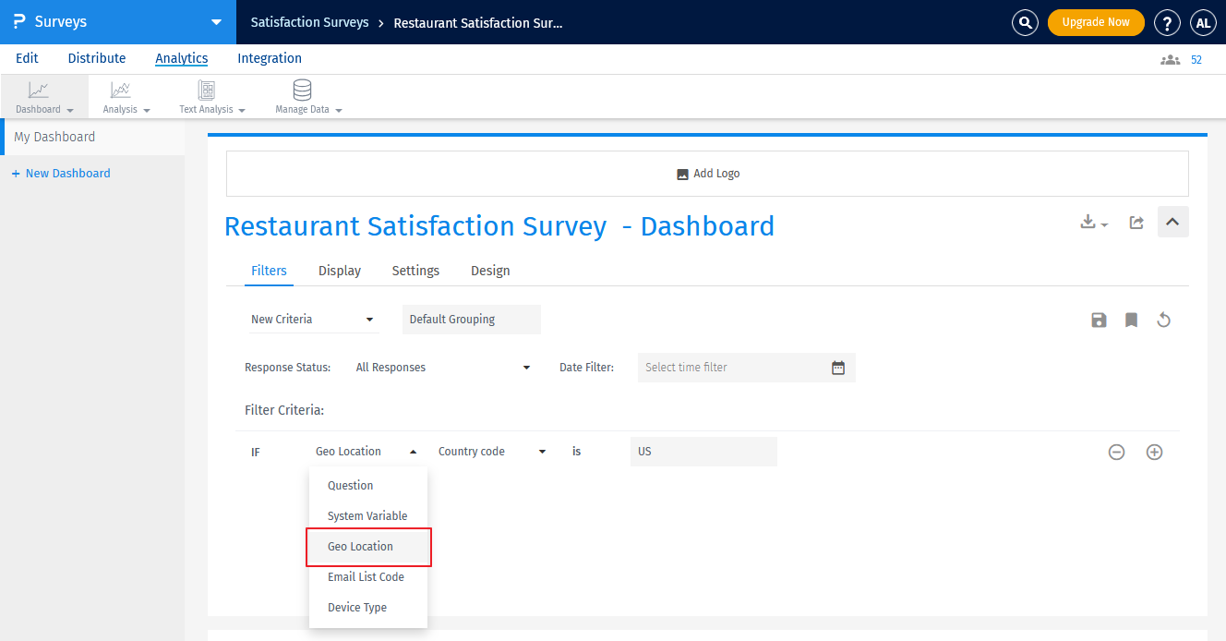Remove the filter row with the minus icon
Image resolution: width=1226 pixels, height=641 pixels.
tap(1116, 452)
